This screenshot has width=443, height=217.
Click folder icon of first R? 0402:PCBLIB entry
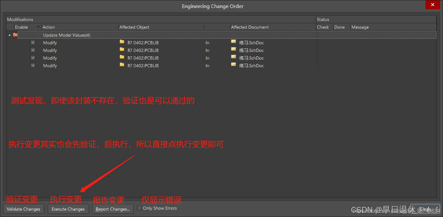click(x=122, y=42)
